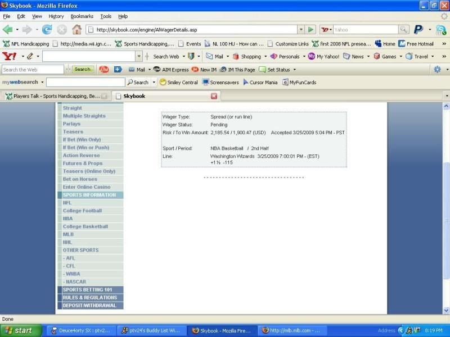The image size is (450, 337).
Task: Switch to Players Talk tab
Action: tap(56, 96)
